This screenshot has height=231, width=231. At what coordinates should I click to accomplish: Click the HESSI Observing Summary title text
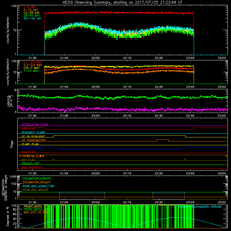[x=122, y=3]
